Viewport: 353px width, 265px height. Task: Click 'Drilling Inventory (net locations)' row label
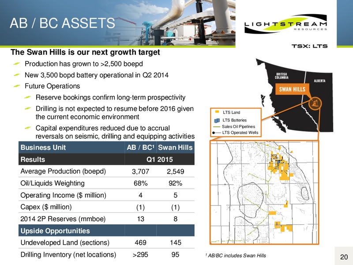pos(68,255)
